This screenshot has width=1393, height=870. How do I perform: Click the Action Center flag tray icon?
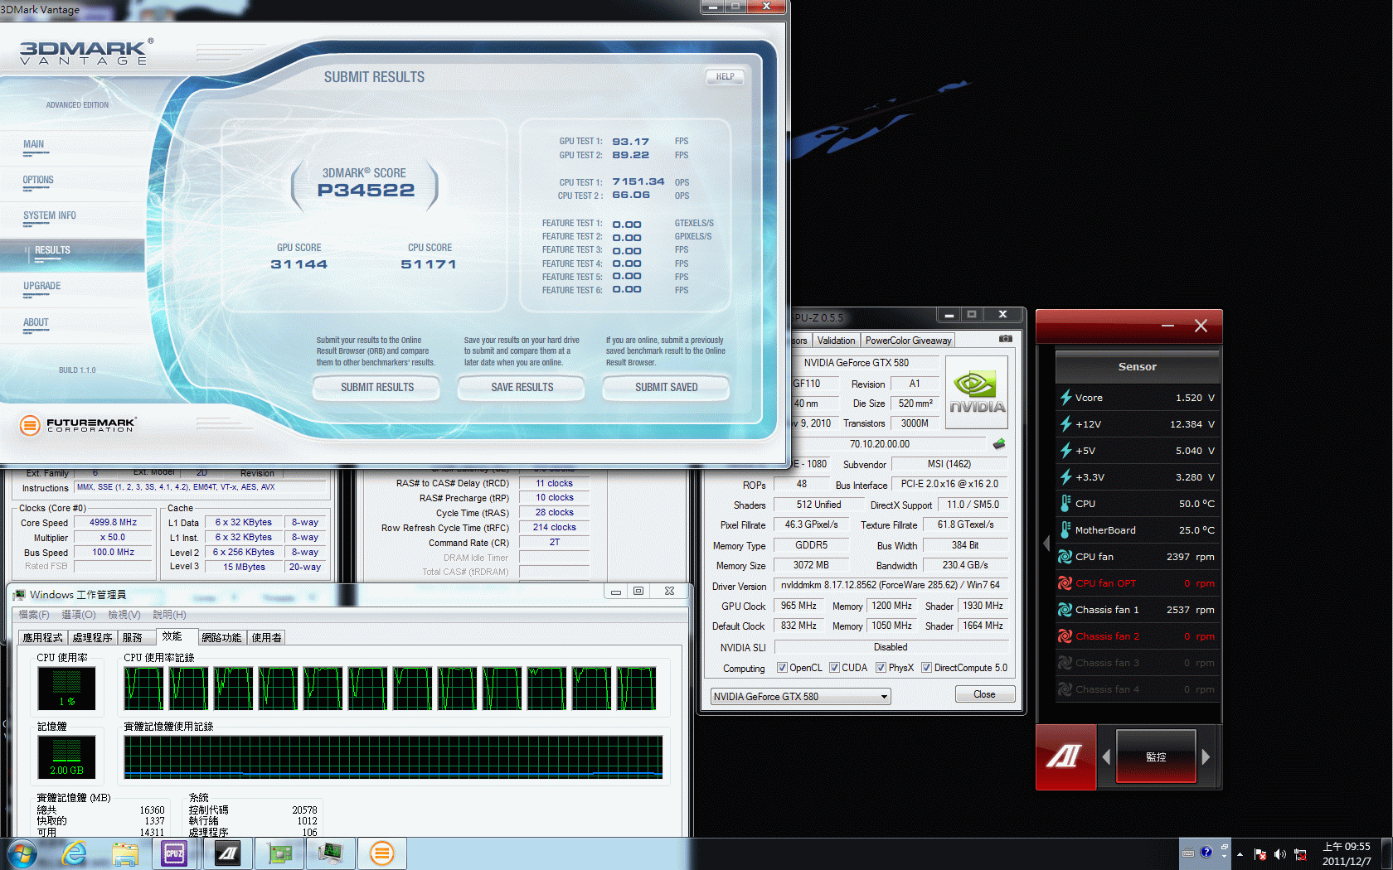coord(1260,854)
